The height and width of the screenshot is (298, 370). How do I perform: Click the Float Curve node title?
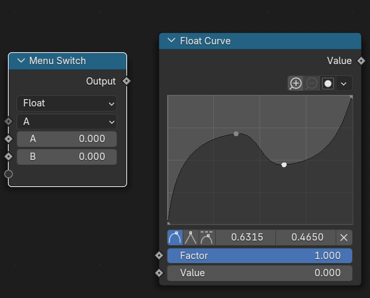pos(205,41)
